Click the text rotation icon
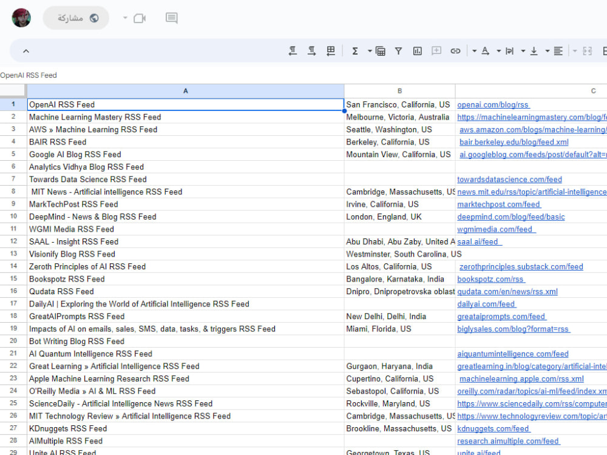The height and width of the screenshot is (455, 607). point(485,51)
